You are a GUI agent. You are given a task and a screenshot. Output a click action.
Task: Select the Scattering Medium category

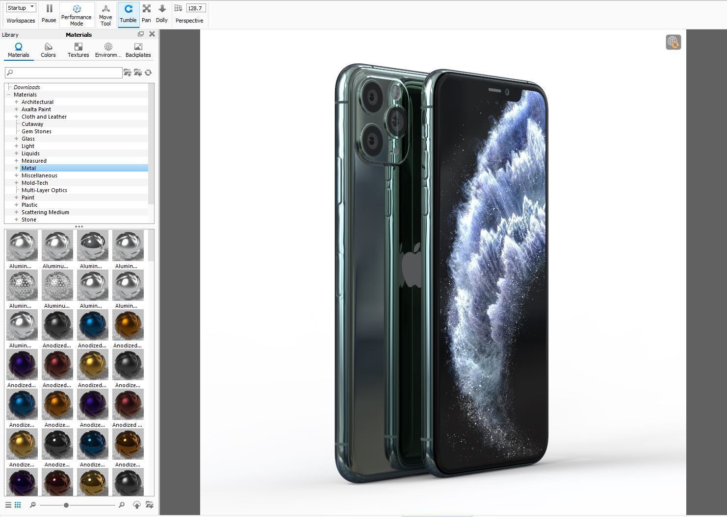pos(45,212)
